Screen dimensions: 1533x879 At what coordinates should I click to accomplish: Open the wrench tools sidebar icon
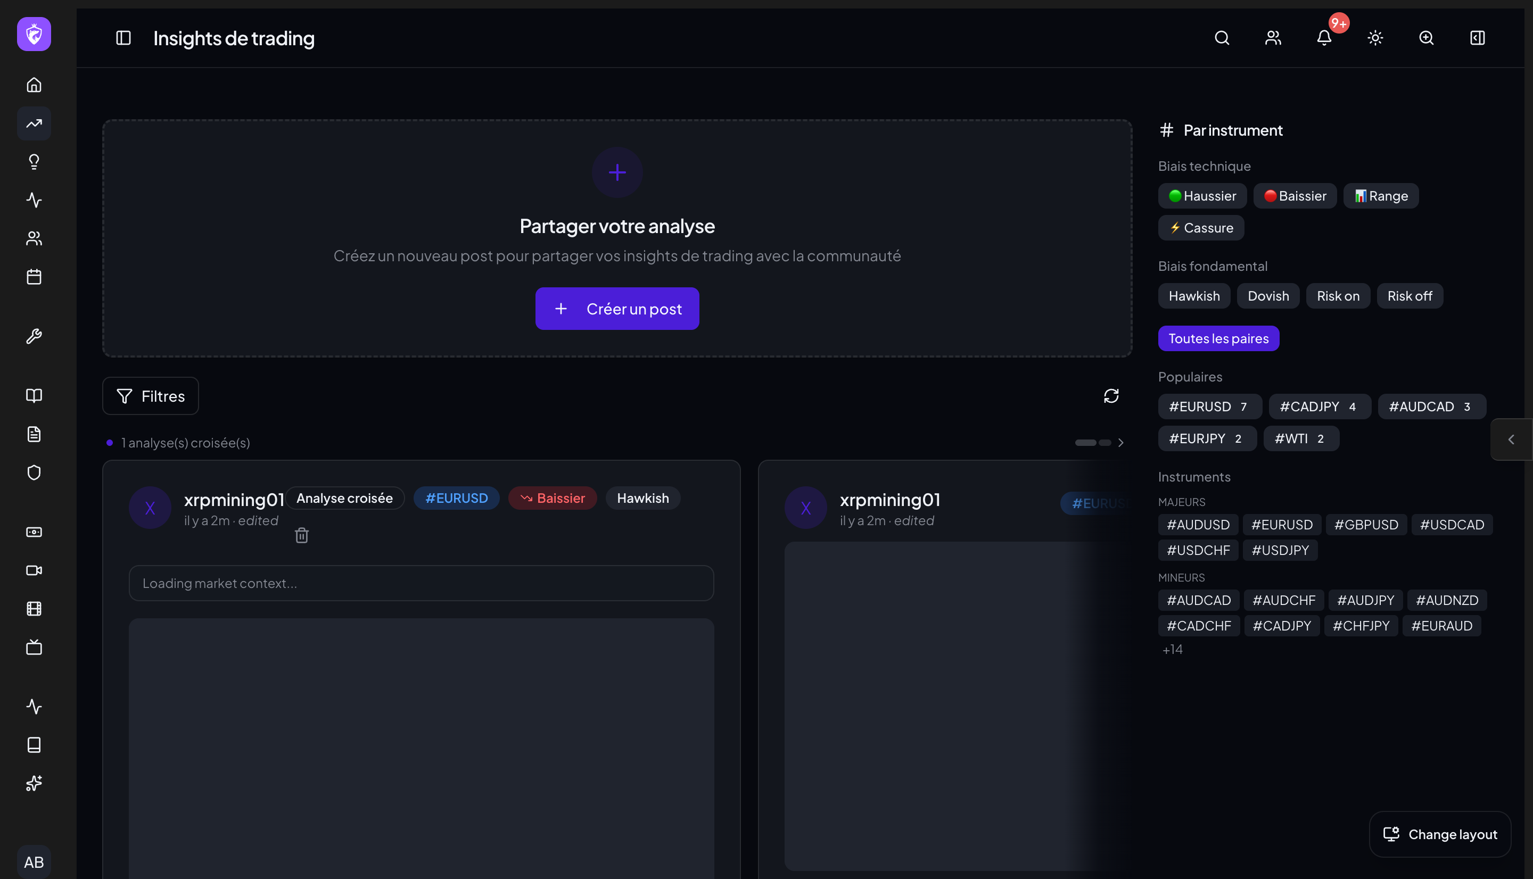pos(34,336)
